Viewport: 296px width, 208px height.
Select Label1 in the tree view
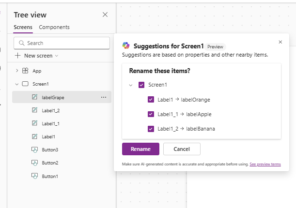(x=48, y=137)
